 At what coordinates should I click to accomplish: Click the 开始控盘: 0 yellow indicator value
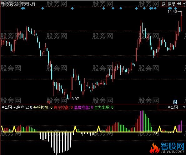43,107
